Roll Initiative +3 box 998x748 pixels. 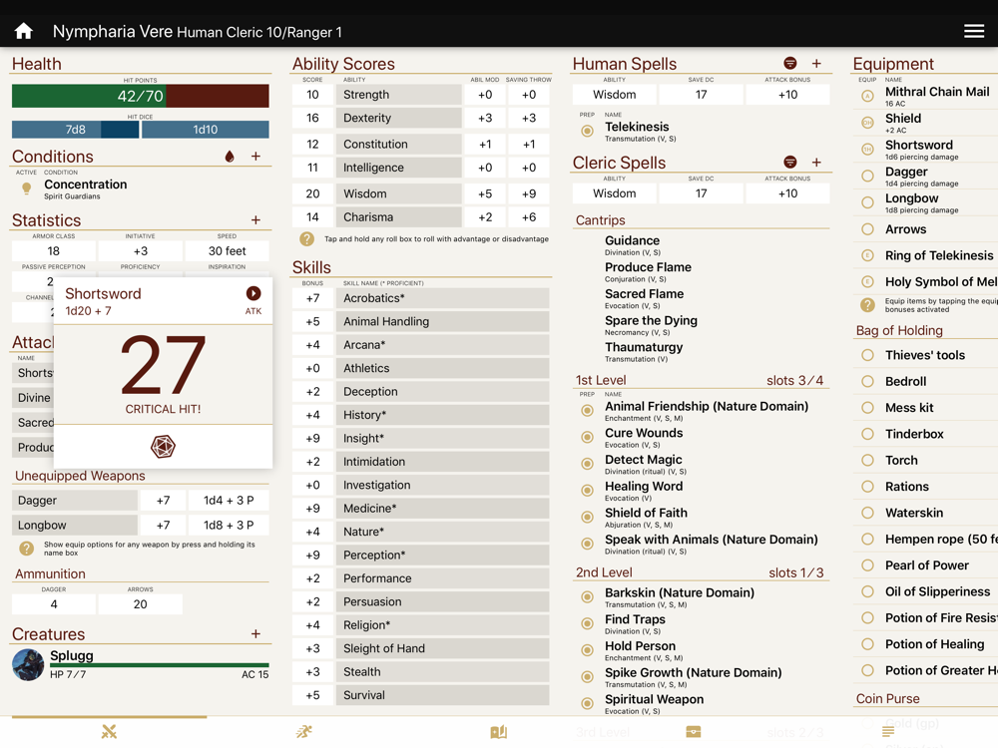tap(140, 251)
